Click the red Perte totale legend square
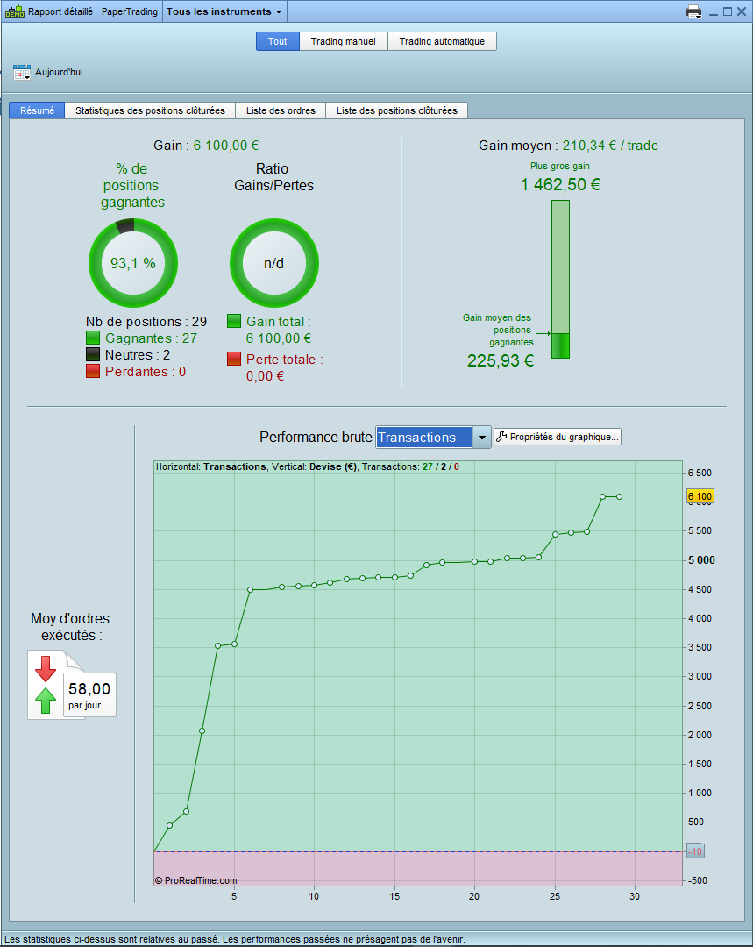 [234, 359]
